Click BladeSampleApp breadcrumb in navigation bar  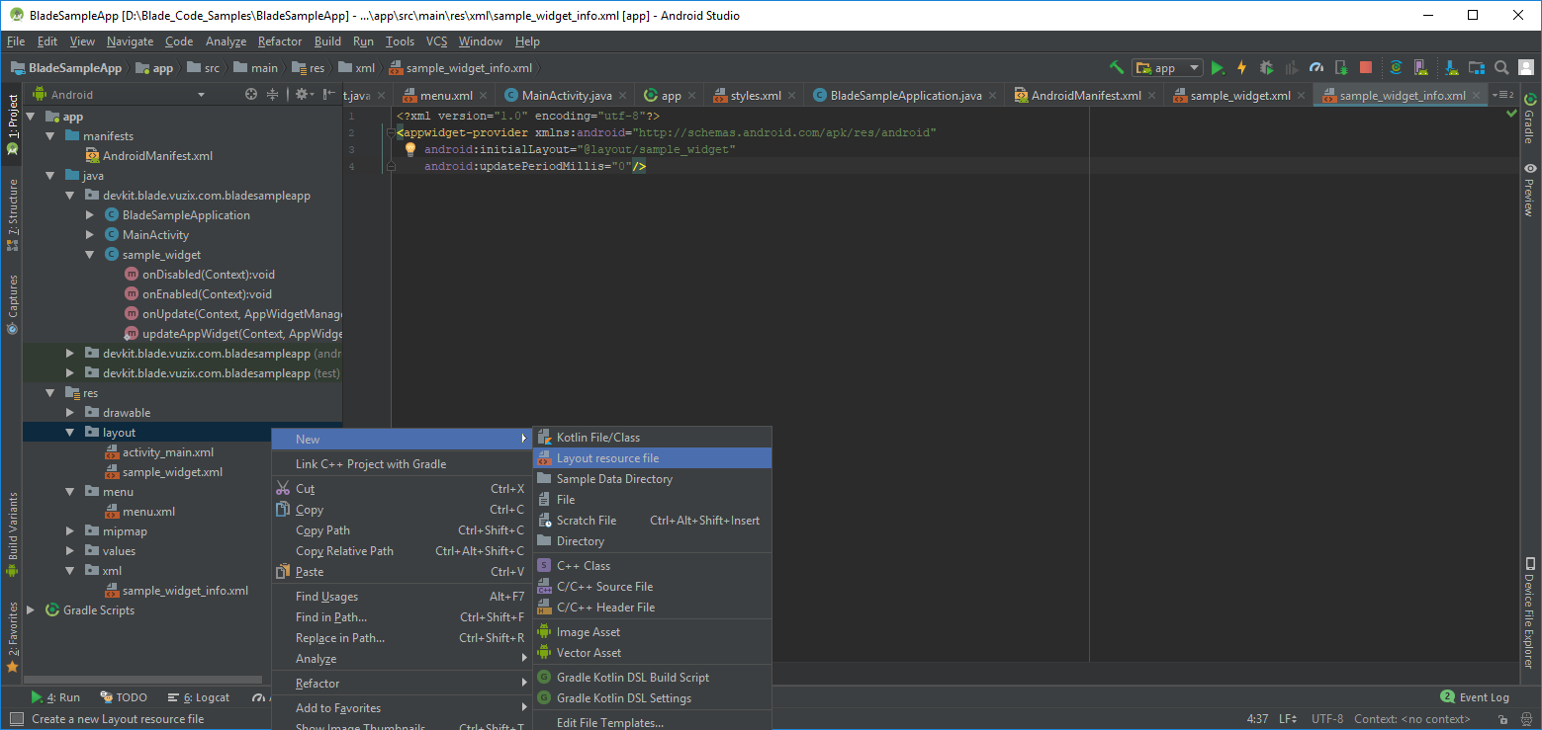[x=66, y=68]
